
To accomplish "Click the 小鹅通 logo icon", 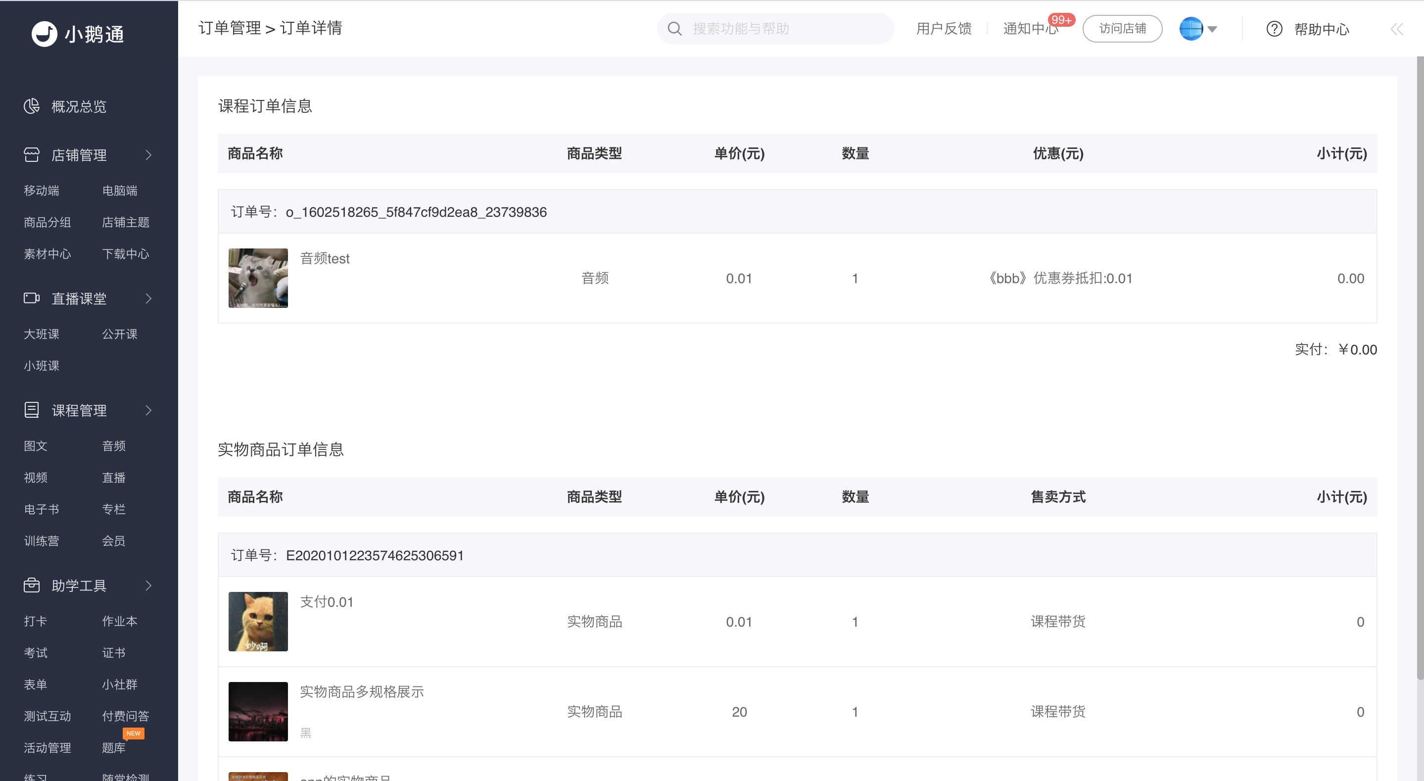I will click(44, 34).
